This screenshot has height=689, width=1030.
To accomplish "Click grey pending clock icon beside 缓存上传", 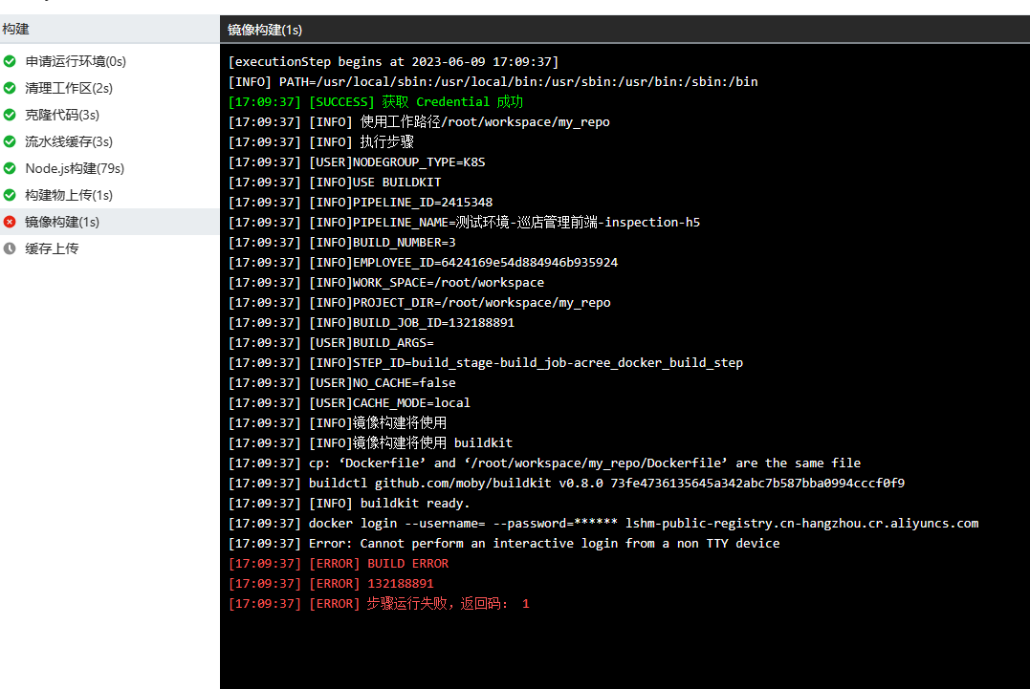I will click(x=10, y=248).
